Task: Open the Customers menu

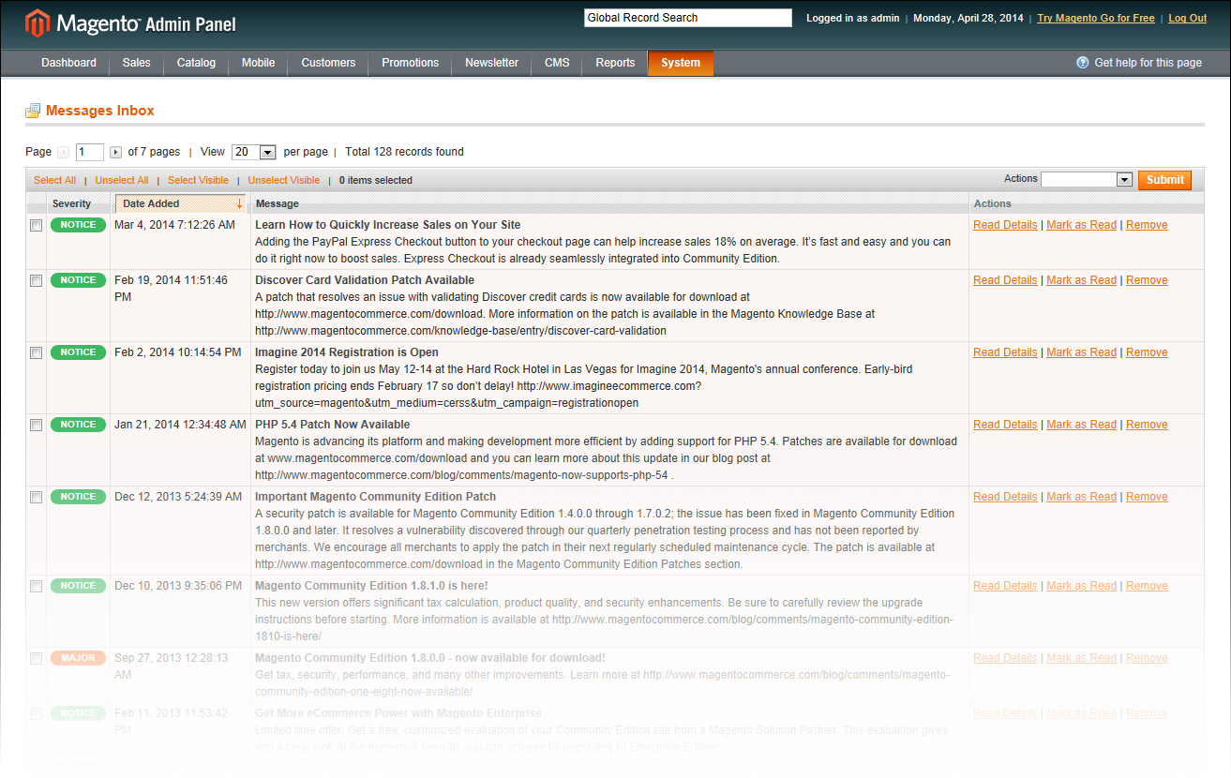Action: [x=328, y=63]
